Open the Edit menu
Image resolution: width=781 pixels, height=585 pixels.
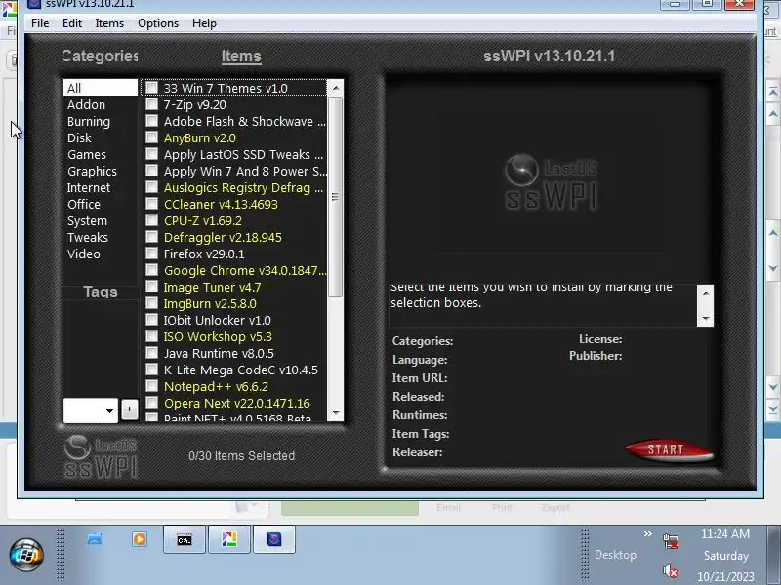coord(72,23)
